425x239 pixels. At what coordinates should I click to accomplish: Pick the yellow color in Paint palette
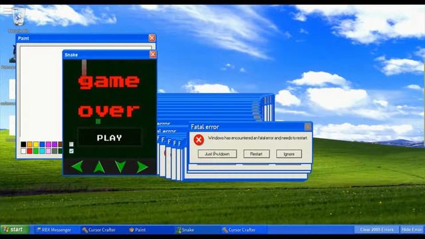click(x=36, y=145)
